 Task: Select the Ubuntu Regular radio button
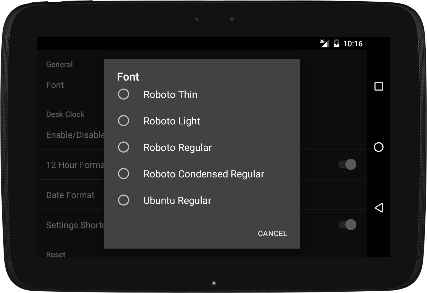123,200
